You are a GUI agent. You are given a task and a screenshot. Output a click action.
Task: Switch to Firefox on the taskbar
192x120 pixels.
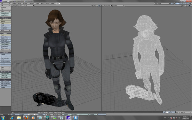26,118
